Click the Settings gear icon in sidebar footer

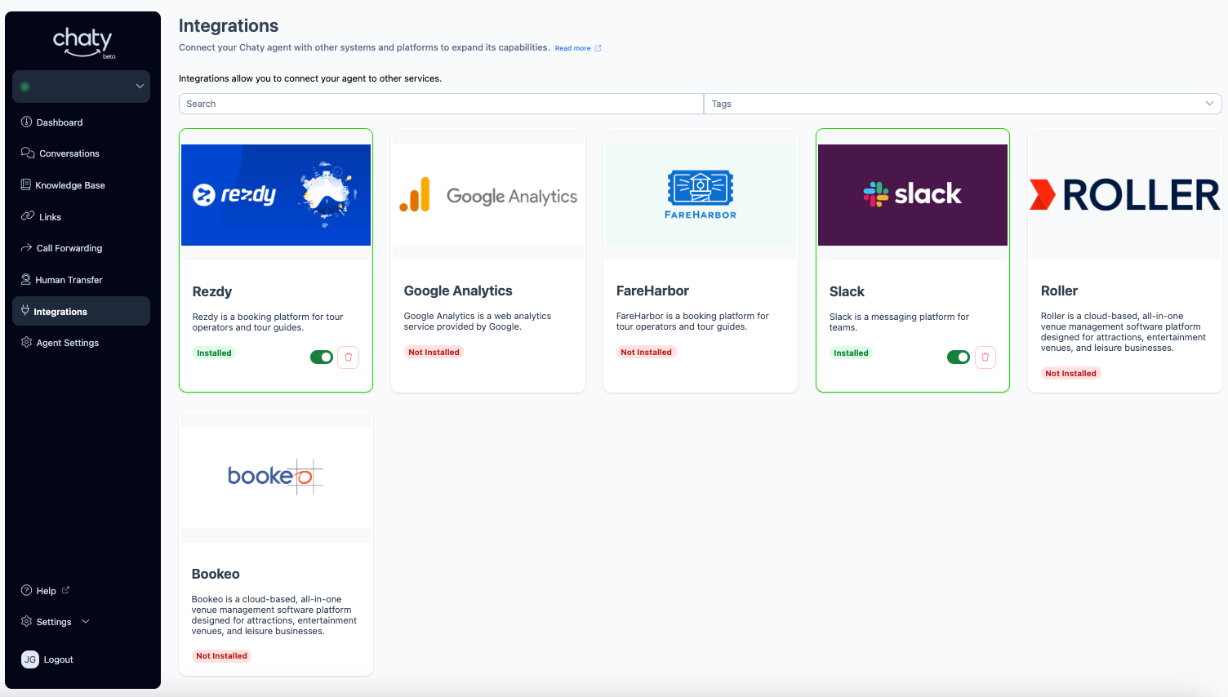click(26, 621)
